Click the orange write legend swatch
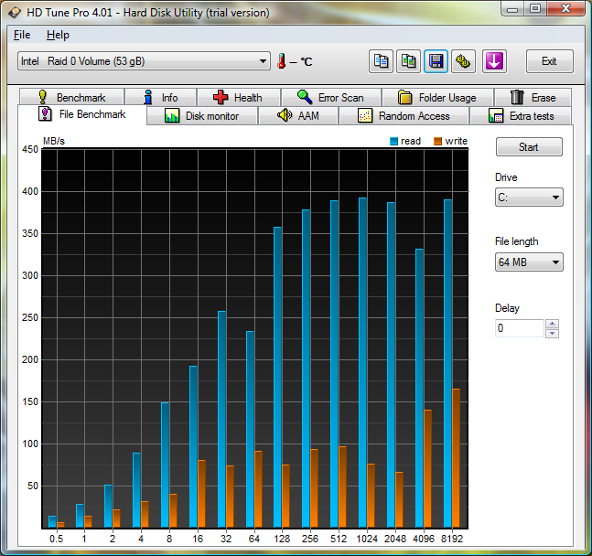The height and width of the screenshot is (556, 592). tap(438, 141)
